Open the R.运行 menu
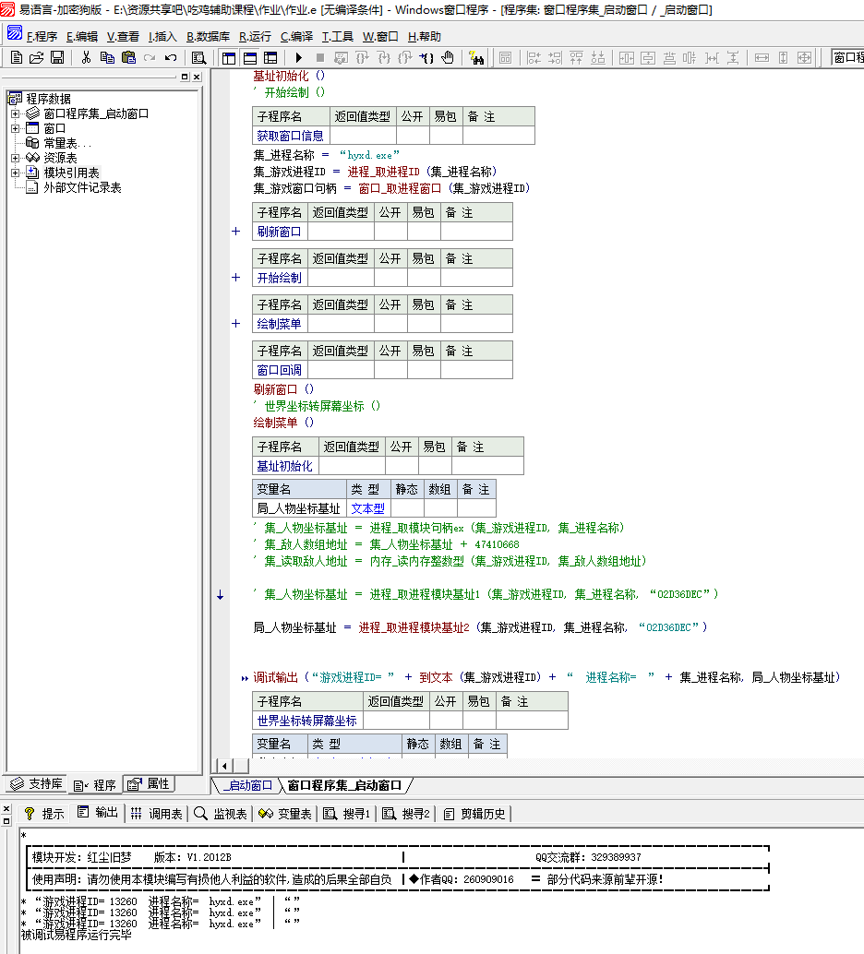Viewport: 864px width, 954px height. coord(255,37)
